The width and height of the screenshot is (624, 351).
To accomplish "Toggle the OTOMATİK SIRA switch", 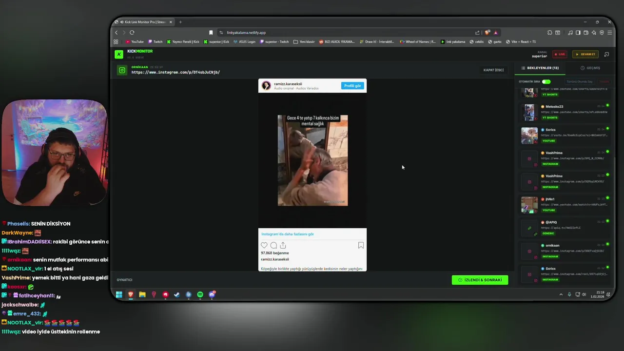I will click(x=546, y=82).
